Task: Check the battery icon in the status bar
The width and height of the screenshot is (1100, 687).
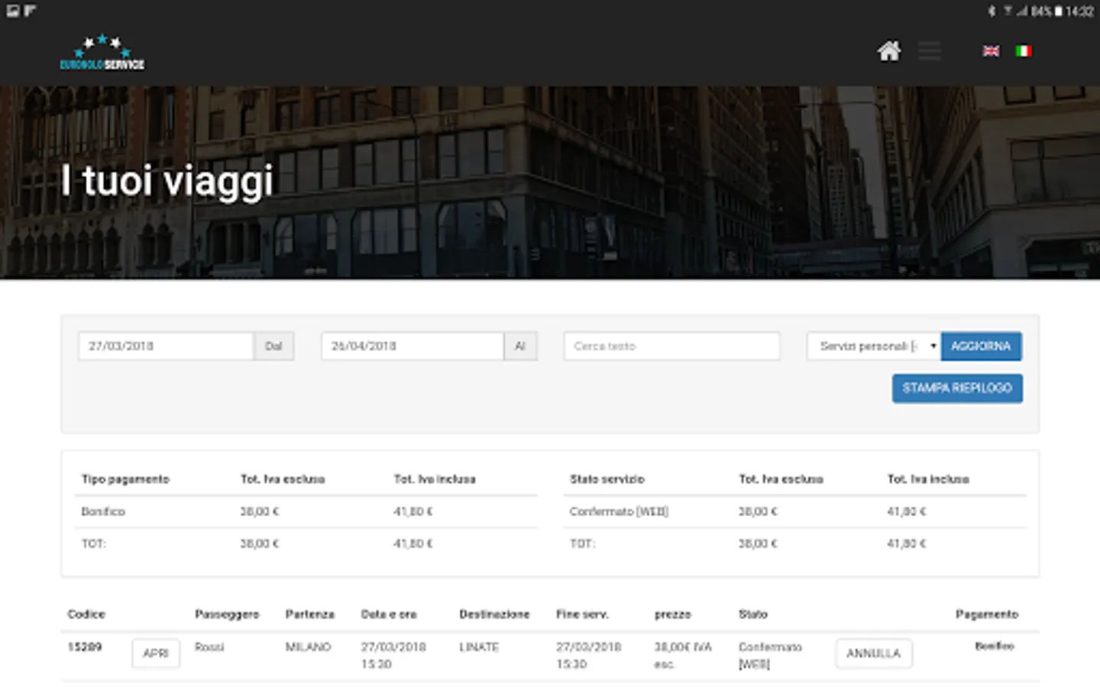Action: point(1059,11)
